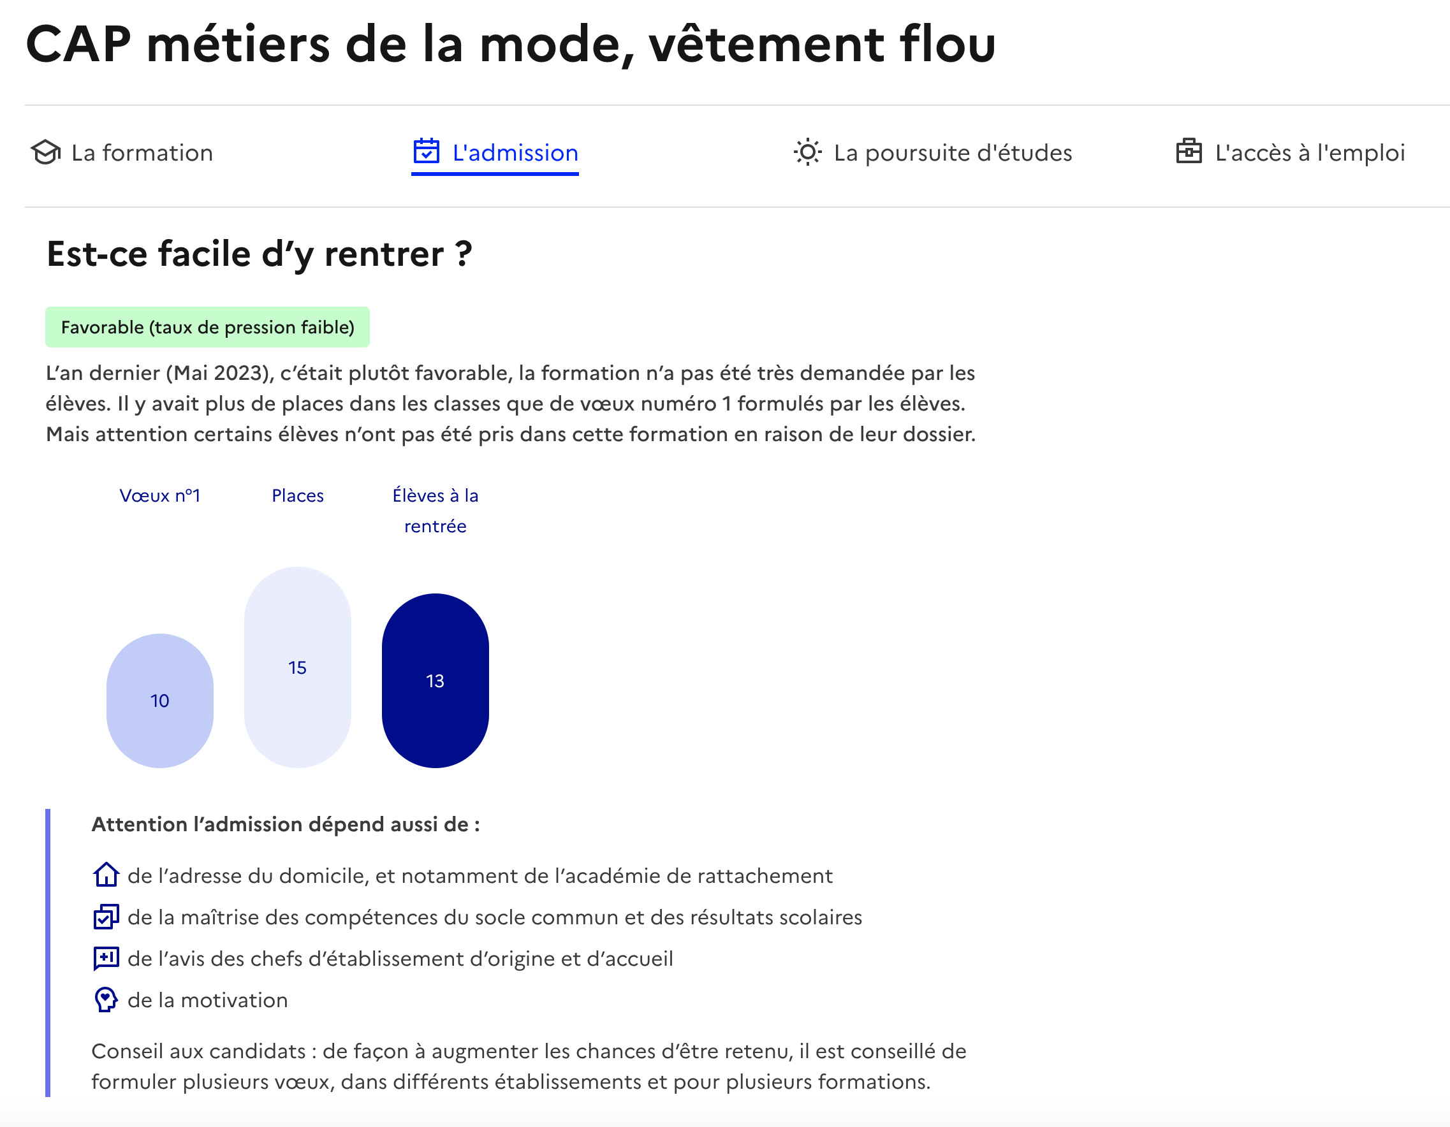This screenshot has width=1450, height=1127.
Task: Click the Vœux n°1 bar showing 10
Action: coord(160,701)
